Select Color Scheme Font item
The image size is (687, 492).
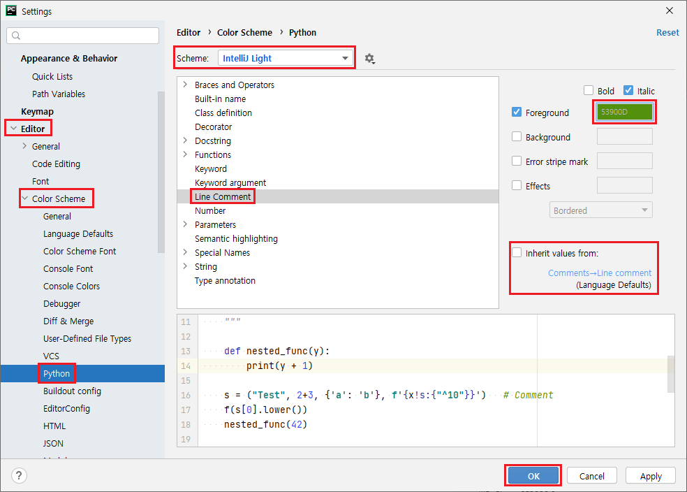click(x=80, y=252)
